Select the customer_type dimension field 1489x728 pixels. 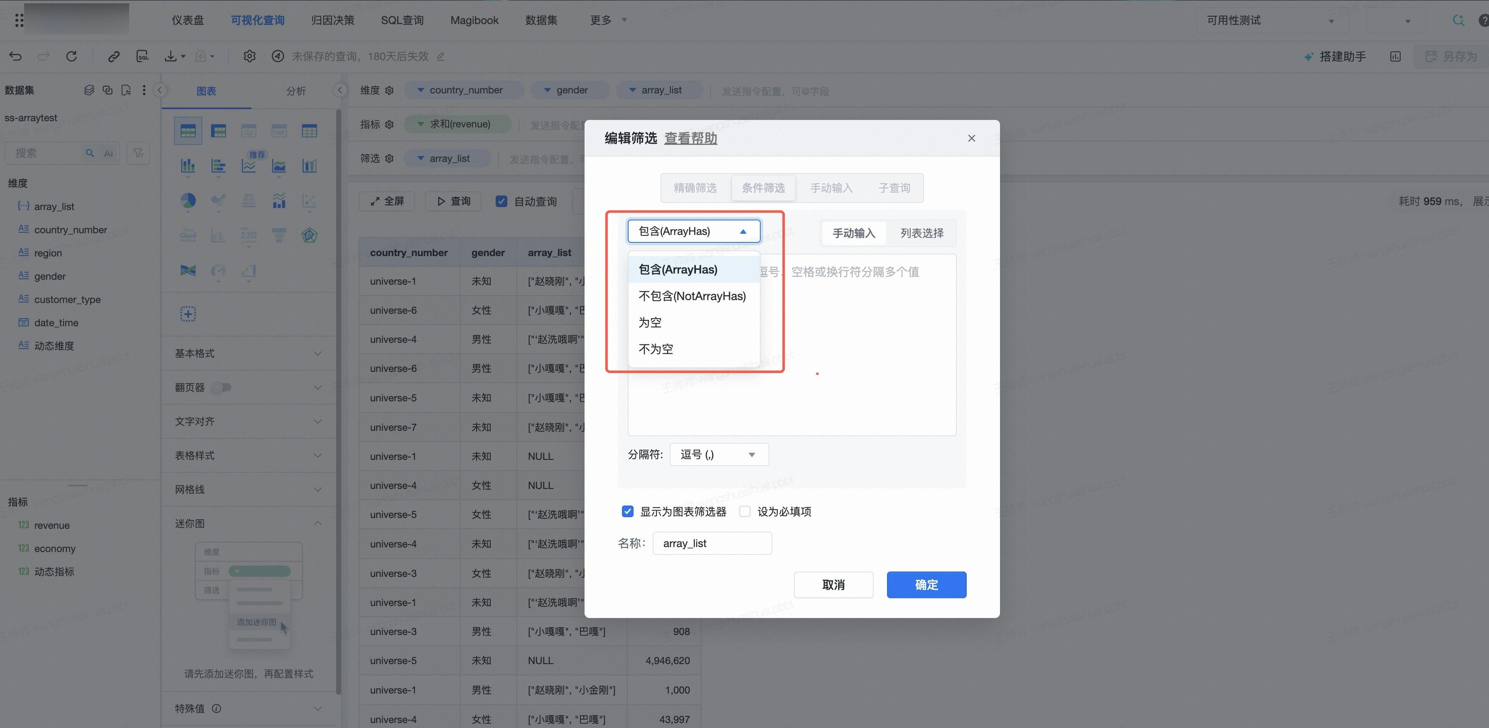pyautogui.click(x=67, y=300)
